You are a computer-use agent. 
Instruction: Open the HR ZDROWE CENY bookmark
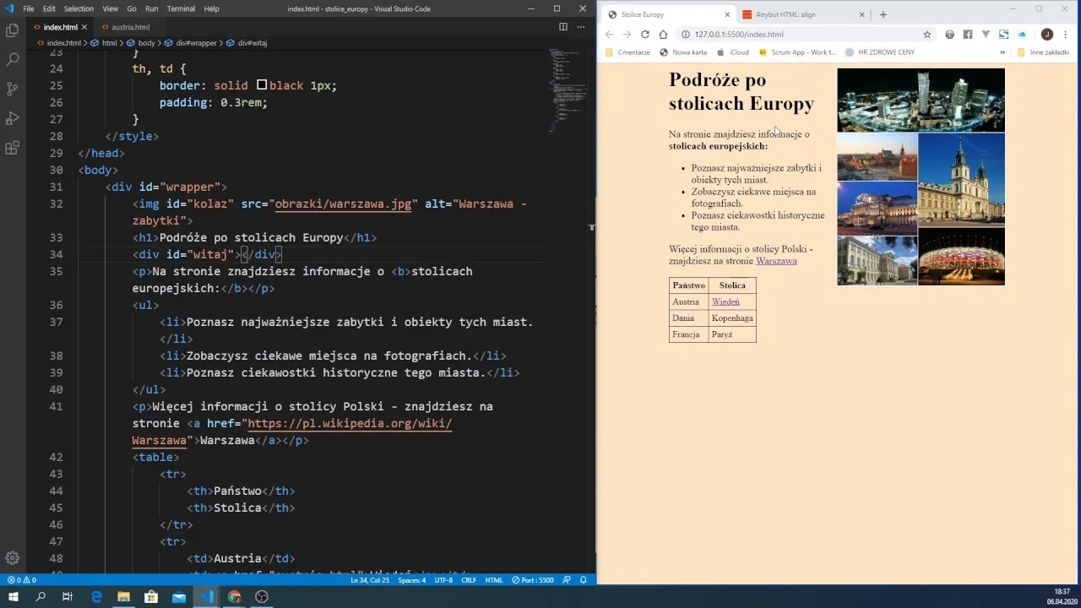880,52
